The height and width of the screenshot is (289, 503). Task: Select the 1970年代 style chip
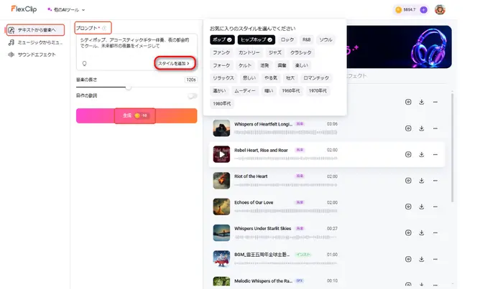[x=318, y=91]
